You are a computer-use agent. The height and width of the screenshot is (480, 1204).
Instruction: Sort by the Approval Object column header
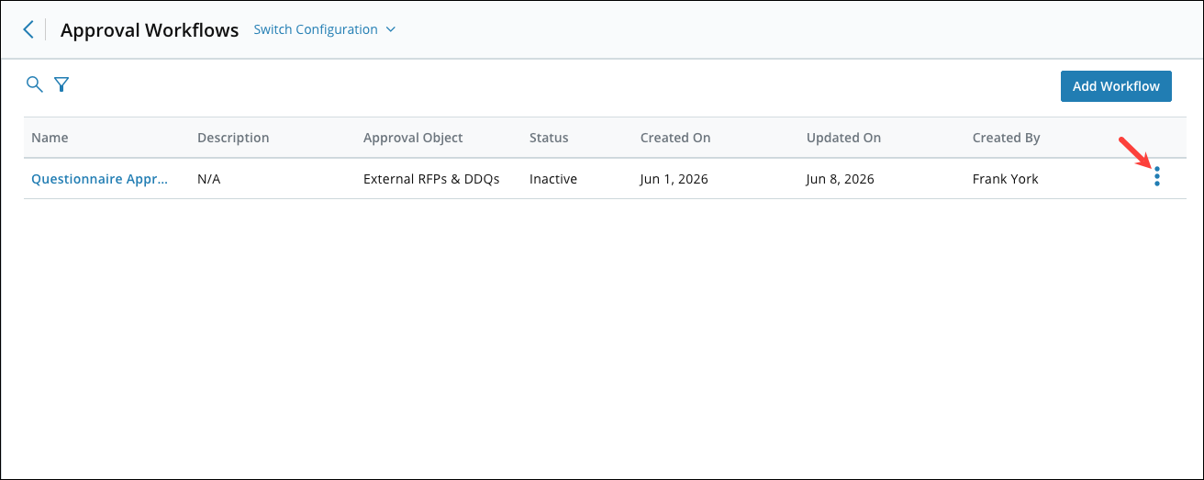click(x=413, y=138)
